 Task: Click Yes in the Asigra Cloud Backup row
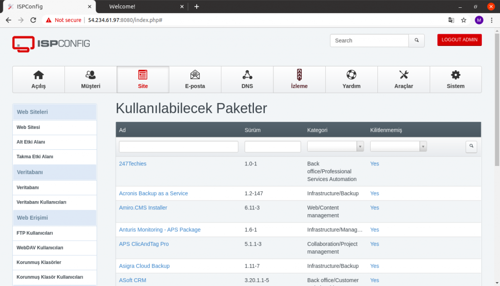pos(375,266)
